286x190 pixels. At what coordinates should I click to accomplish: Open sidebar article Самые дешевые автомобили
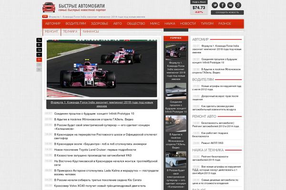click(x=215, y=181)
